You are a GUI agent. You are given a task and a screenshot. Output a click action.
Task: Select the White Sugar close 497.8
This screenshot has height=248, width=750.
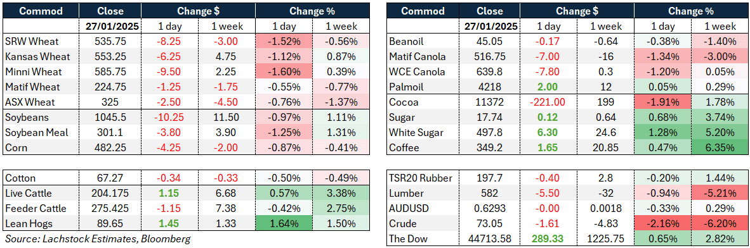coord(490,133)
